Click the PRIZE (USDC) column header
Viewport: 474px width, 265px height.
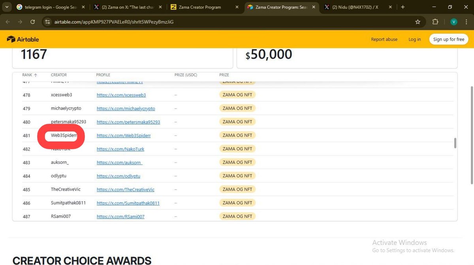pos(186,75)
